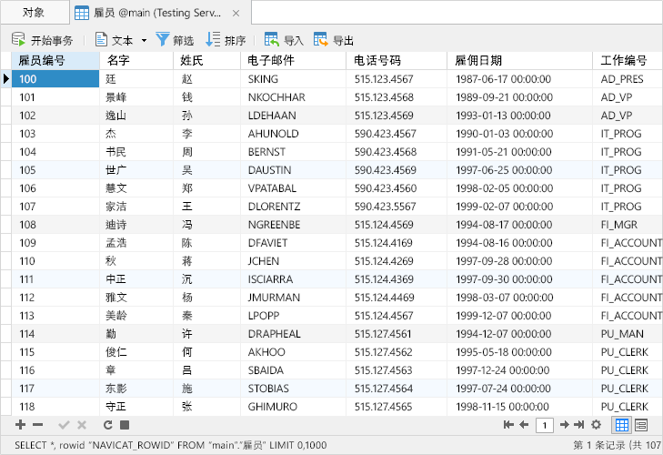Click the phone cell 515.127.4563
The width and height of the screenshot is (663, 455).
click(397, 370)
